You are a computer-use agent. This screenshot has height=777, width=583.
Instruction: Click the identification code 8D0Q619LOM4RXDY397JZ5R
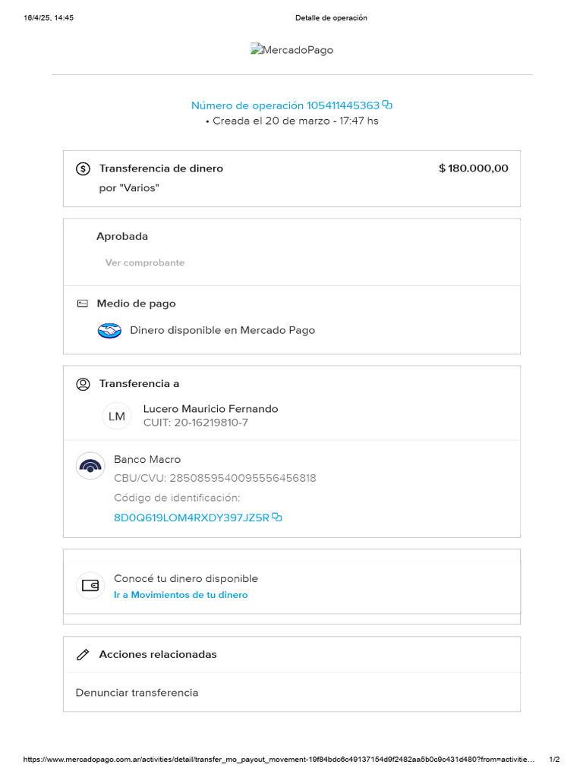pos(191,517)
